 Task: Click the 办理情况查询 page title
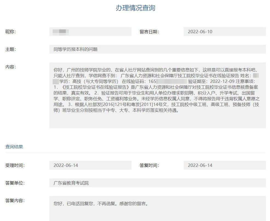click(x=135, y=8)
